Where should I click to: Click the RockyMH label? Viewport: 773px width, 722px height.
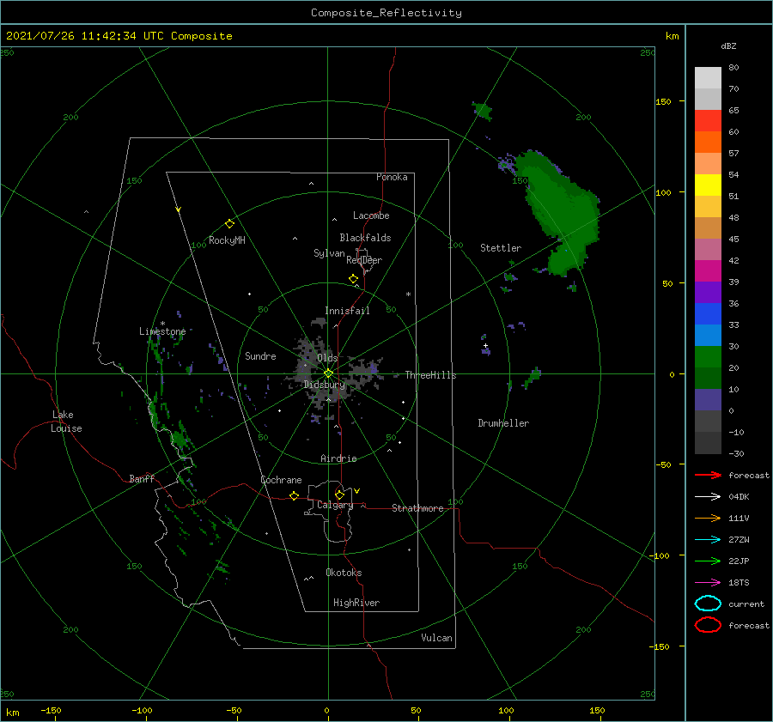227,240
